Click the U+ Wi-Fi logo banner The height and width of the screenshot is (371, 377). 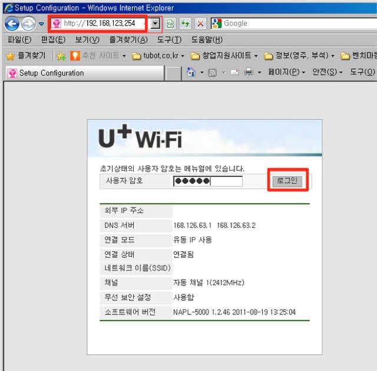[x=140, y=137]
